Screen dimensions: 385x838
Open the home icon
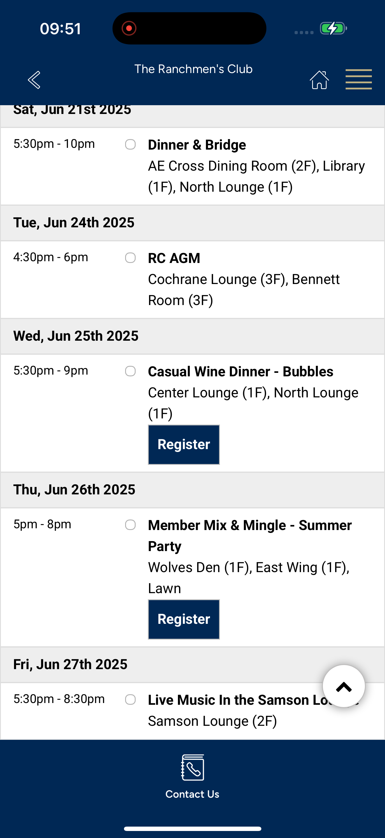click(x=319, y=80)
